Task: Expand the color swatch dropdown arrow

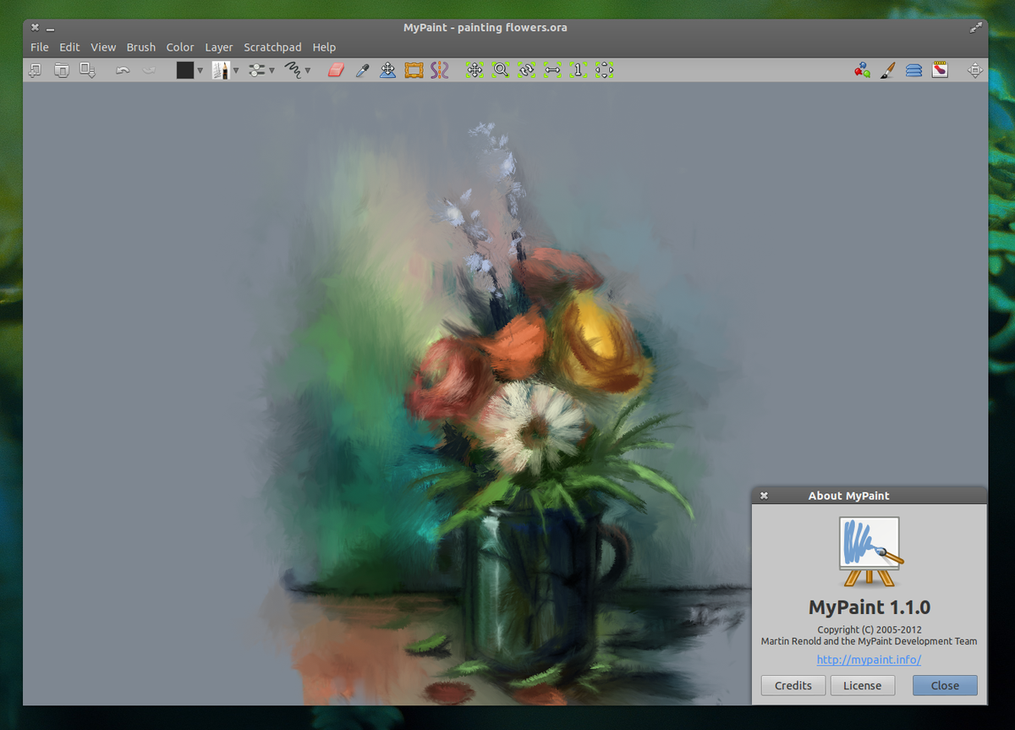Action: click(200, 70)
